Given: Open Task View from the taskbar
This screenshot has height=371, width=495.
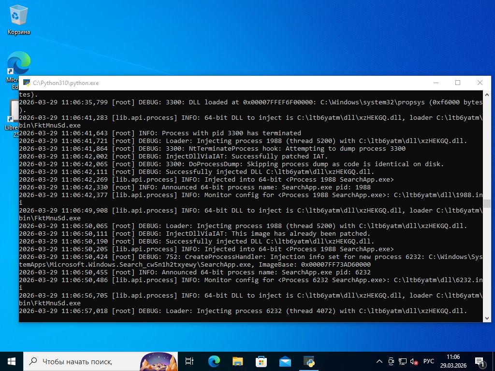Looking at the screenshot, I should pos(189,361).
